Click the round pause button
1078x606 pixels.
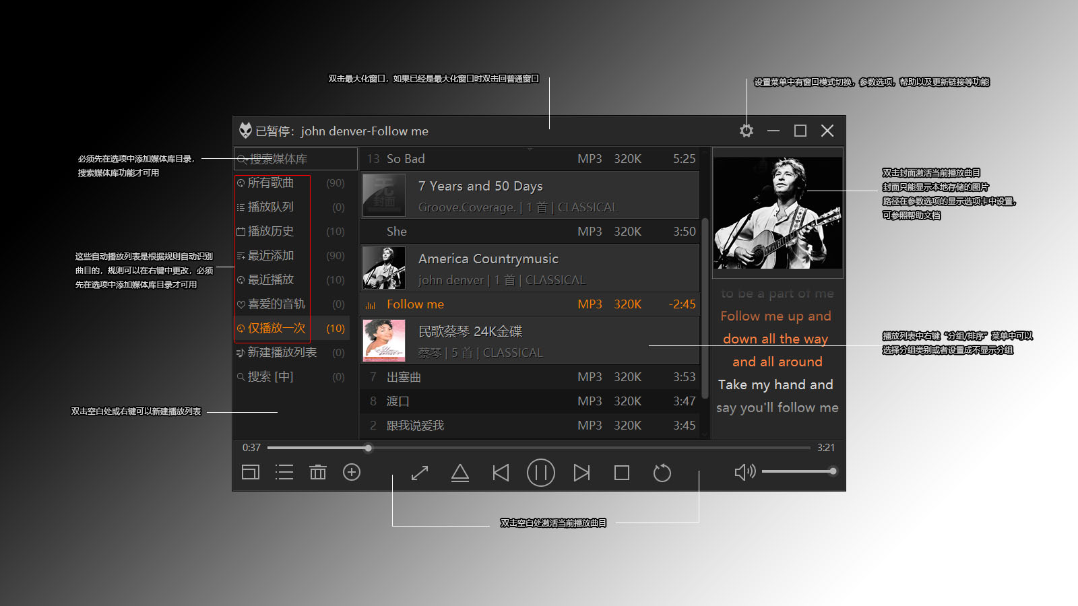pos(541,473)
